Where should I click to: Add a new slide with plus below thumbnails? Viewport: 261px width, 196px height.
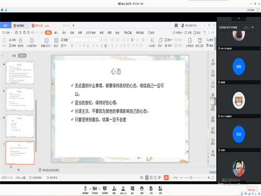pyautogui.click(x=18, y=169)
